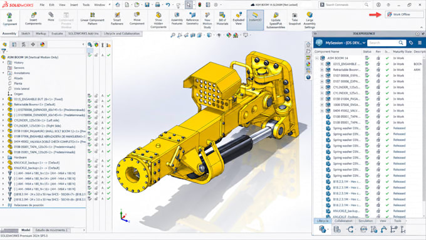
Task: Open the Insert menu
Action: pos(74,4)
